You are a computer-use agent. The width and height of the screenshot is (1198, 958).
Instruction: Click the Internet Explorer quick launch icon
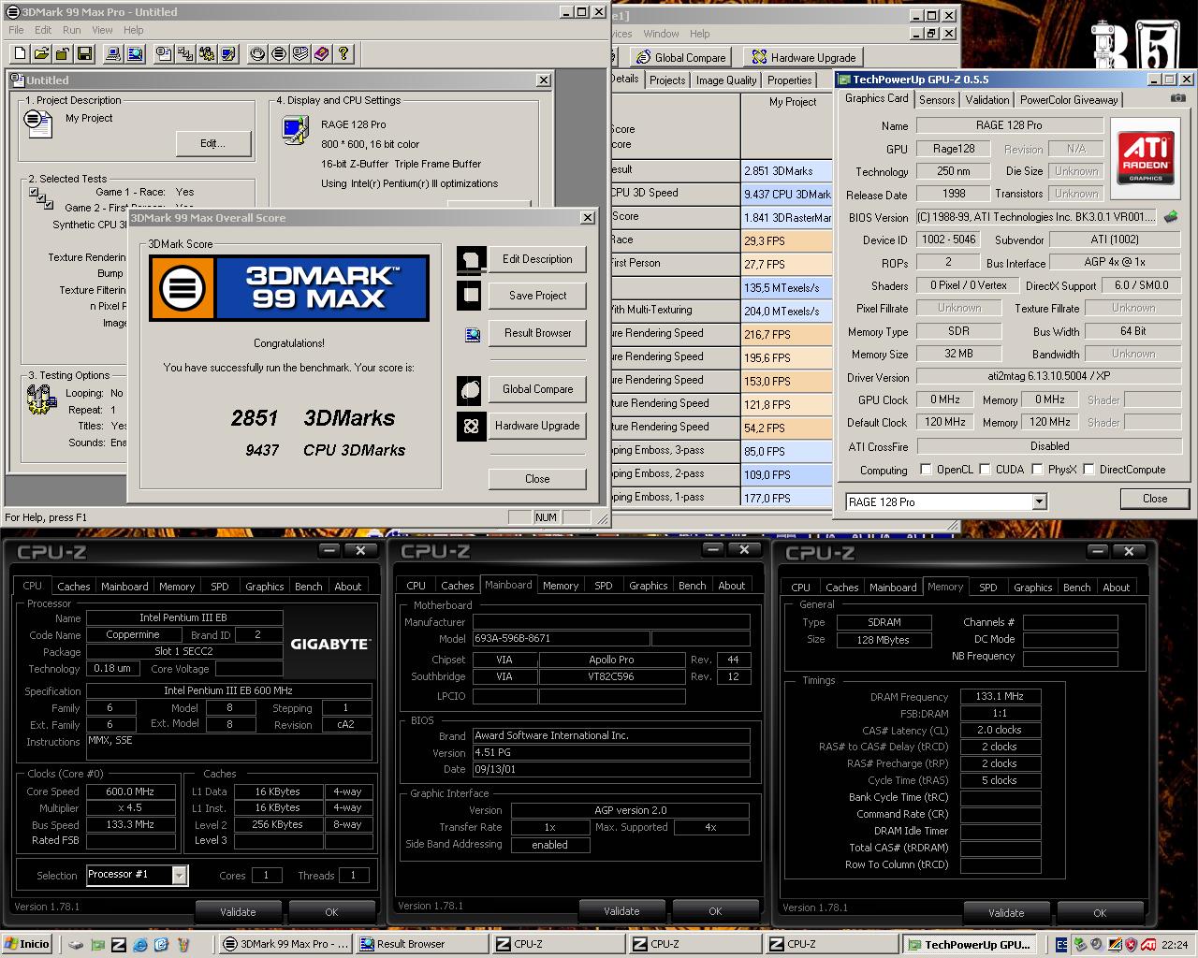[x=140, y=945]
